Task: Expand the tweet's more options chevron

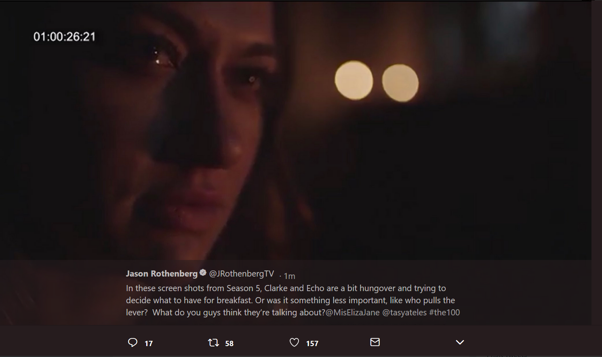Action: pyautogui.click(x=460, y=342)
